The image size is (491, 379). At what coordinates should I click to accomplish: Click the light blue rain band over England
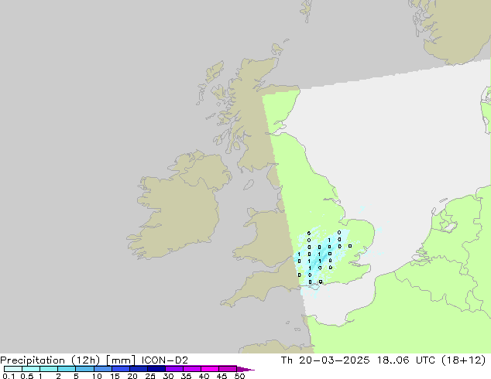tap(318, 255)
